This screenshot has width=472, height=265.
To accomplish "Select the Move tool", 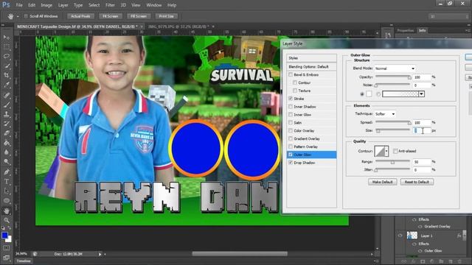I will [x=7, y=38].
